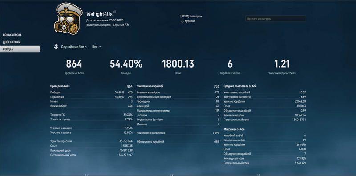Click the average spotted ships 0.79

pyautogui.click(x=303, y=111)
